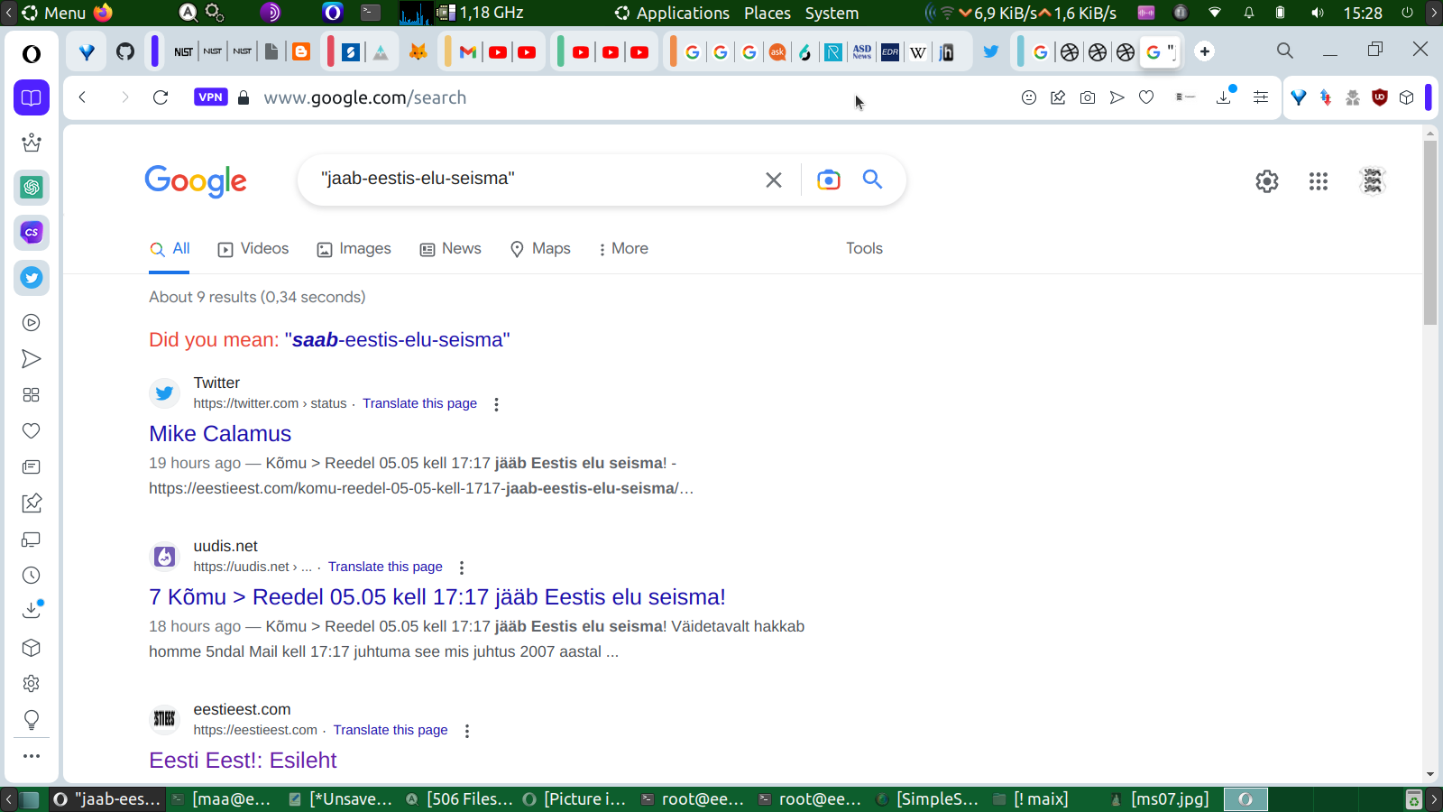Screen dimensions: 1443x812
Task: Open Bookmarks heart icon in the sidebar
Action: coord(32,431)
